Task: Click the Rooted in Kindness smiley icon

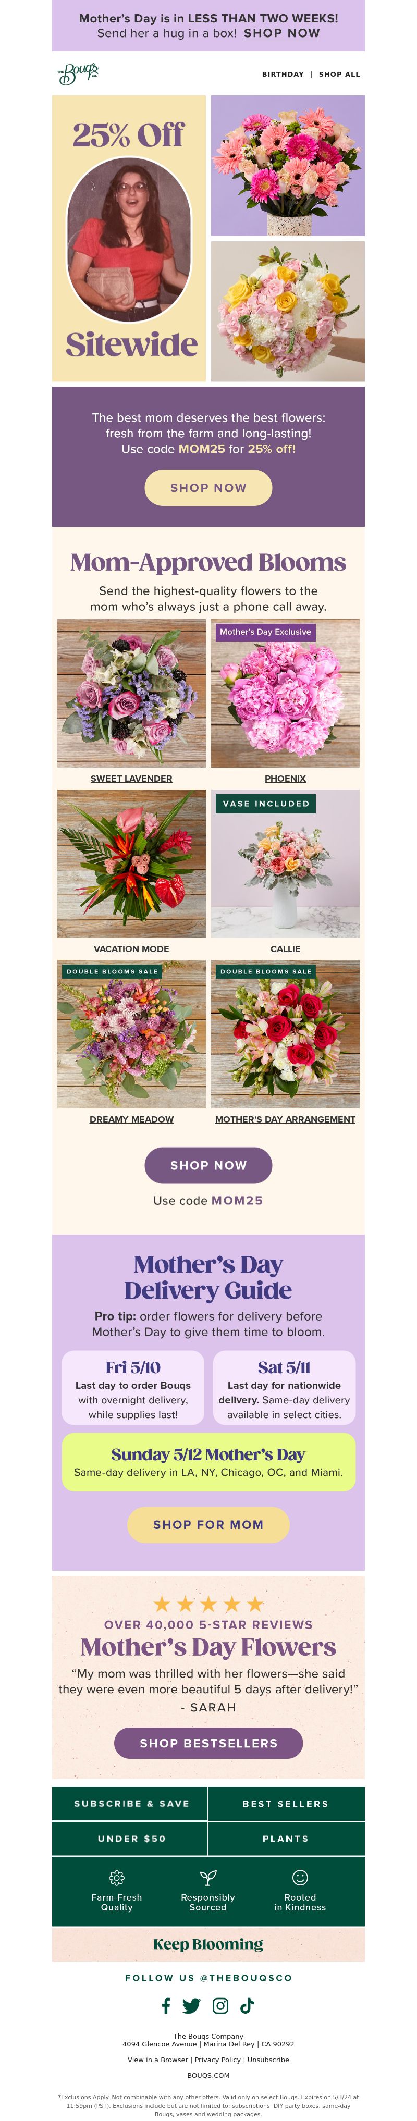Action: 300,1877
